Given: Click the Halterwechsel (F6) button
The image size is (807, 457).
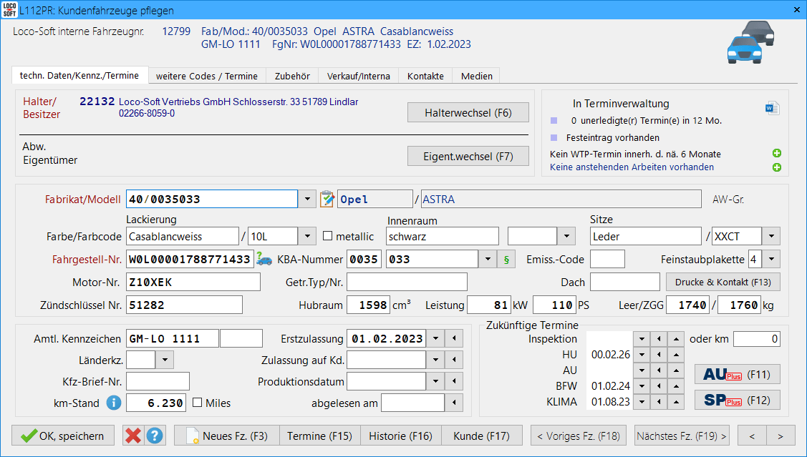Looking at the screenshot, I should (x=468, y=113).
